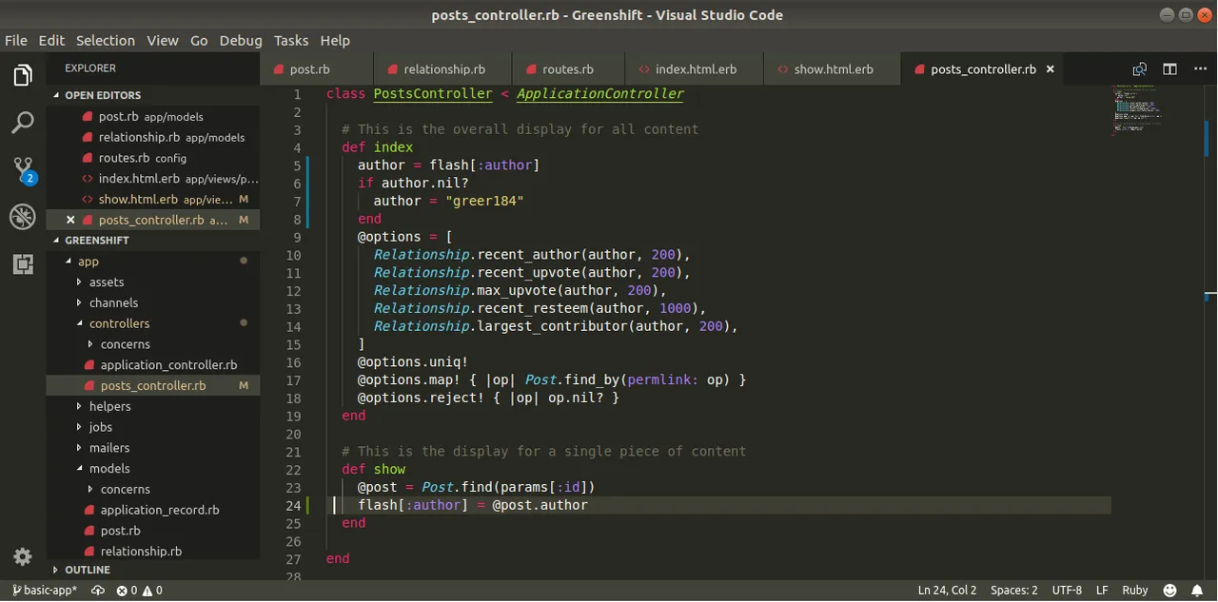
Task: Collapse the app folder
Action: point(153,262)
